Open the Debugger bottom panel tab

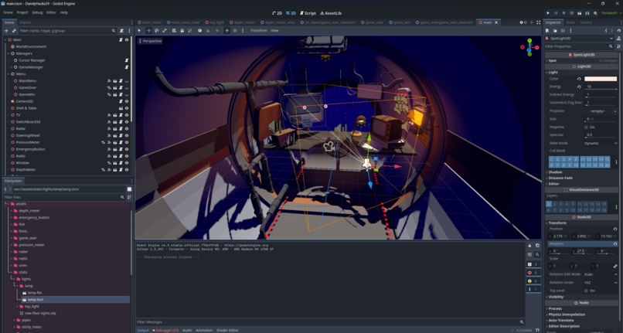tap(165, 330)
